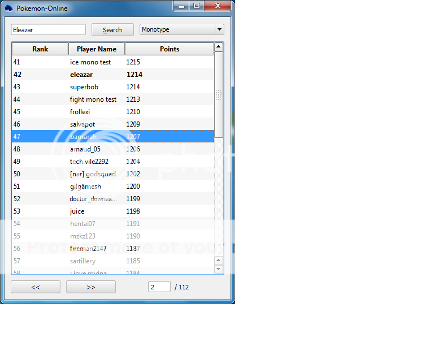This screenshot has width=434, height=347.
Task: Go to previous page with << button
Action: point(36,287)
